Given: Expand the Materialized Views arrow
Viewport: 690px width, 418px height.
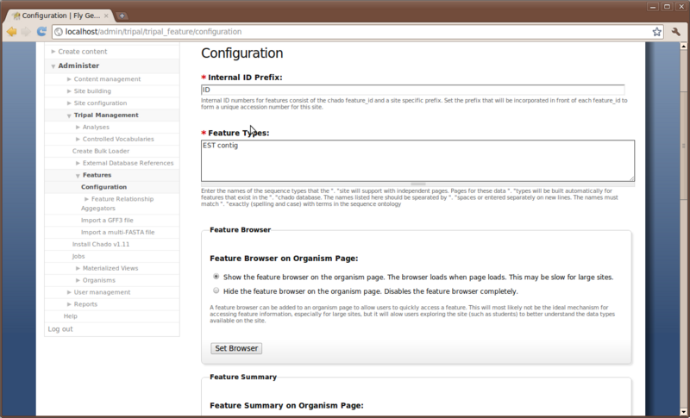Looking at the screenshot, I should tap(78, 268).
